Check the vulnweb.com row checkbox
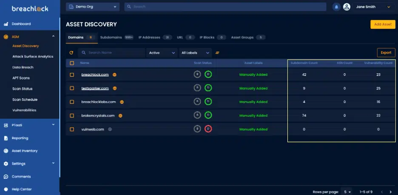 [72, 129]
